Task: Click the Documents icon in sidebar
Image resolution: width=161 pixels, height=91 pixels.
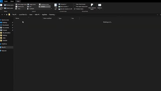Action: point(1,28)
